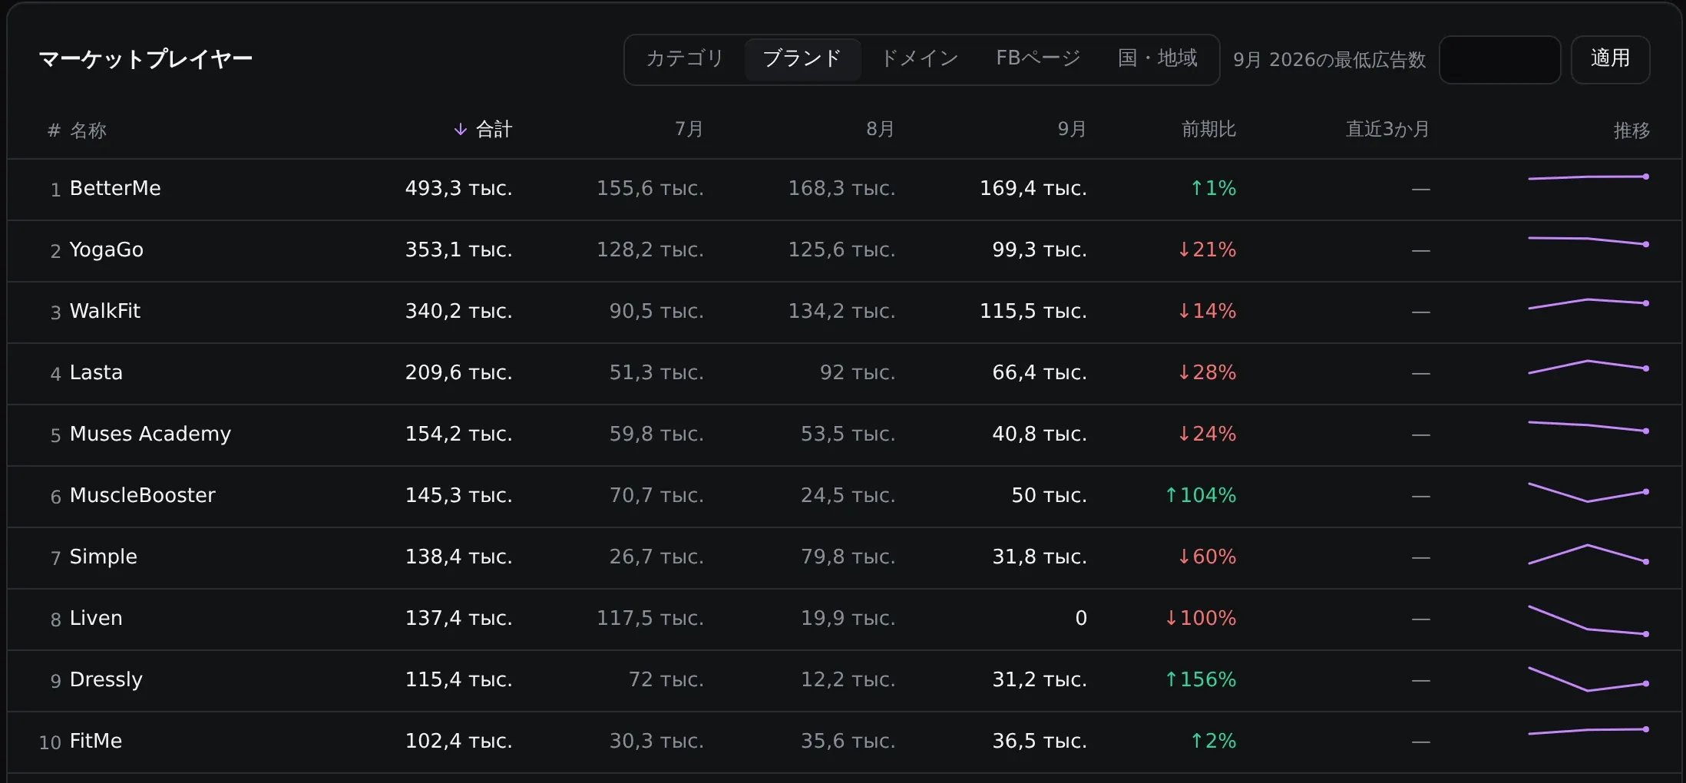Click FitMe's 30,3 тыс. July value
This screenshot has height=783, width=1686.
click(656, 742)
